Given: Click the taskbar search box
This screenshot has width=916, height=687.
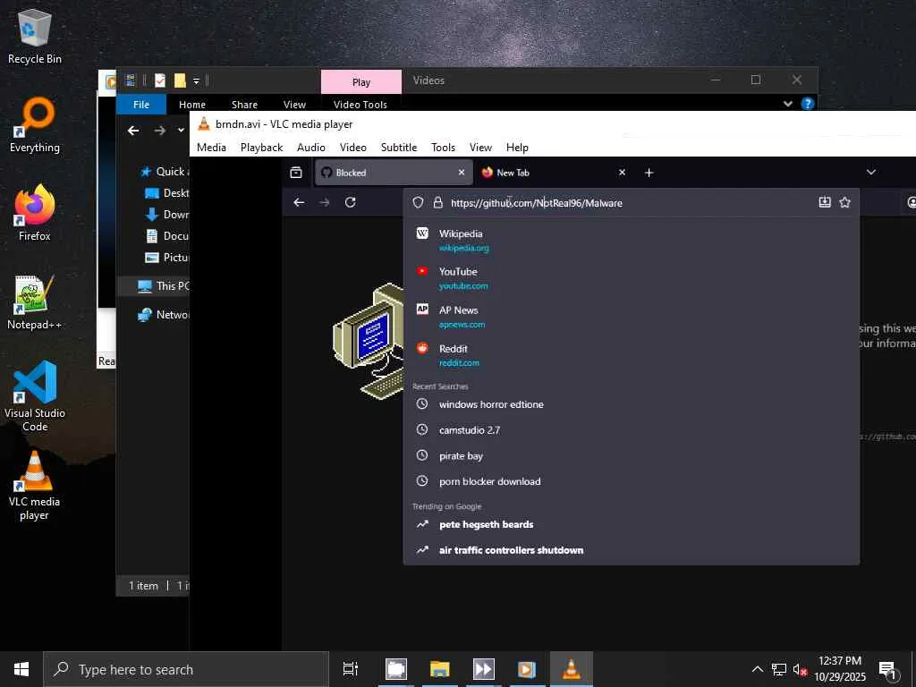Looking at the screenshot, I should tap(186, 669).
